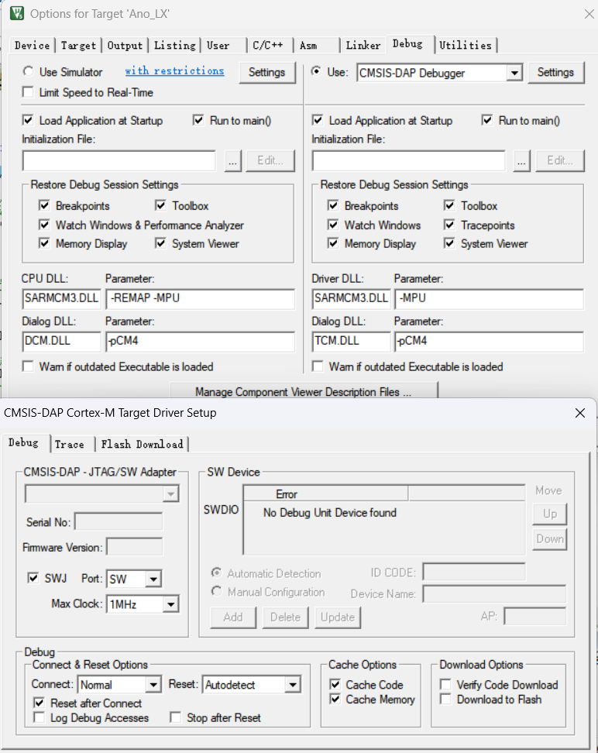Click the debugger Initialization File field
598x753 pixels.
coord(409,161)
